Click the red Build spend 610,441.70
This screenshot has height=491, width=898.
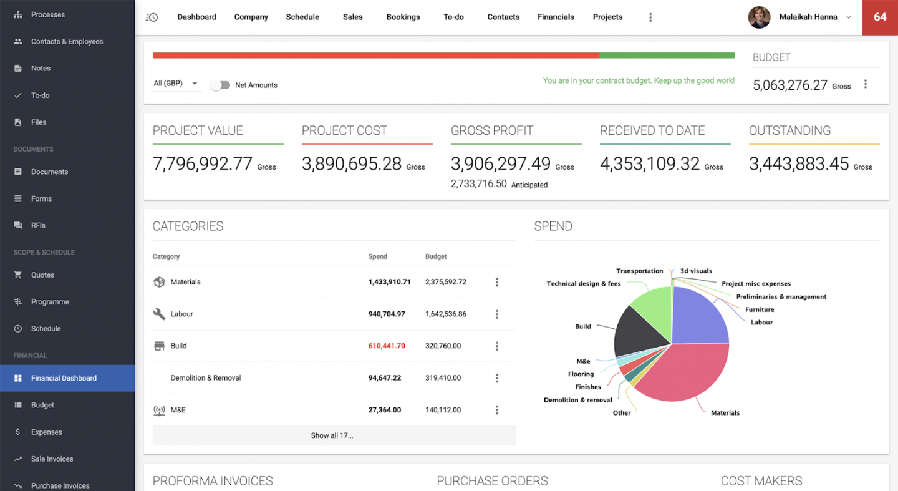[387, 346]
